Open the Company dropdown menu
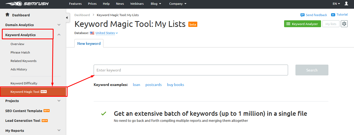 [178, 4]
